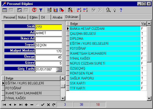Click the greyed-out form icon left of the red refresh icon
Image resolution: width=153 pixels, height=109 pixels.
tap(26, 10)
